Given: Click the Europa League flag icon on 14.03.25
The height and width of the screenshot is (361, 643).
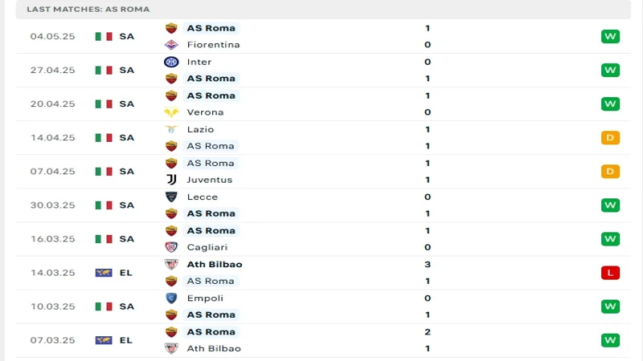Looking at the screenshot, I should tap(104, 273).
